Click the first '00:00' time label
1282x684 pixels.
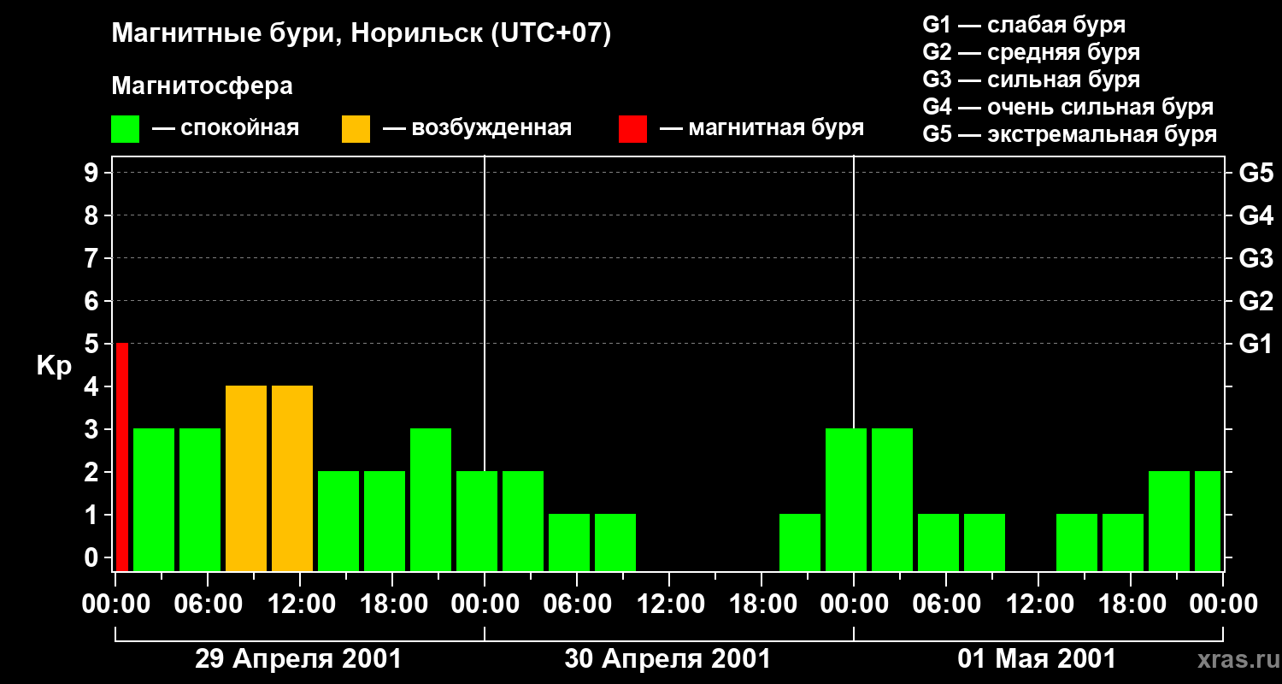pos(116,604)
